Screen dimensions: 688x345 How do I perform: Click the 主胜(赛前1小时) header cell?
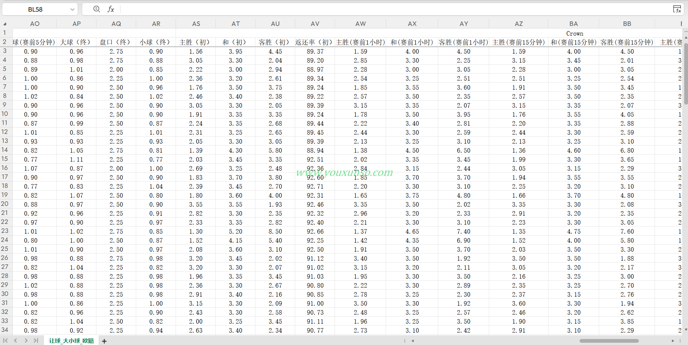coord(361,42)
